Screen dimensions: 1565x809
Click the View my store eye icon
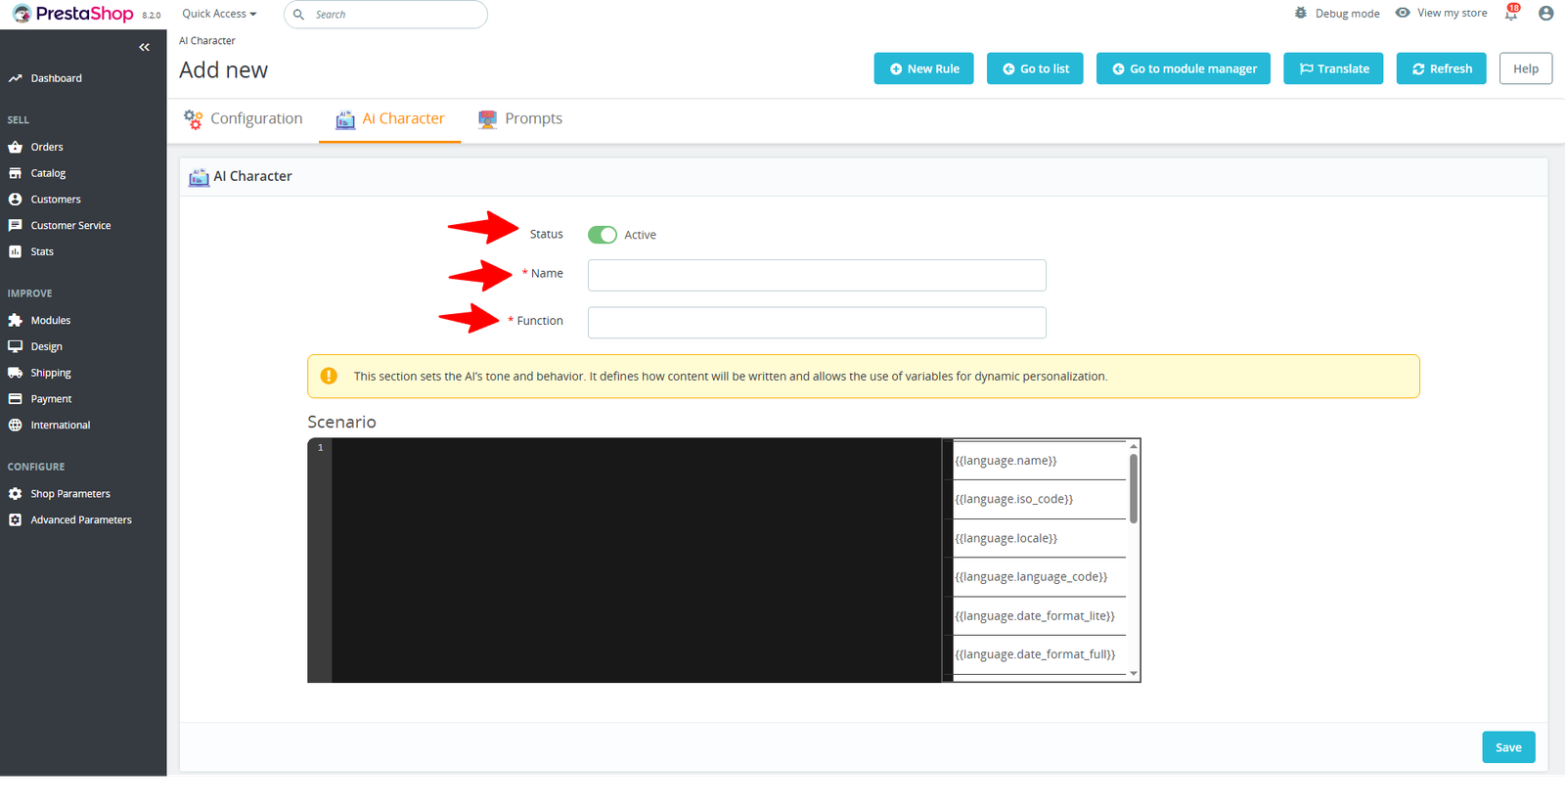pos(1403,13)
